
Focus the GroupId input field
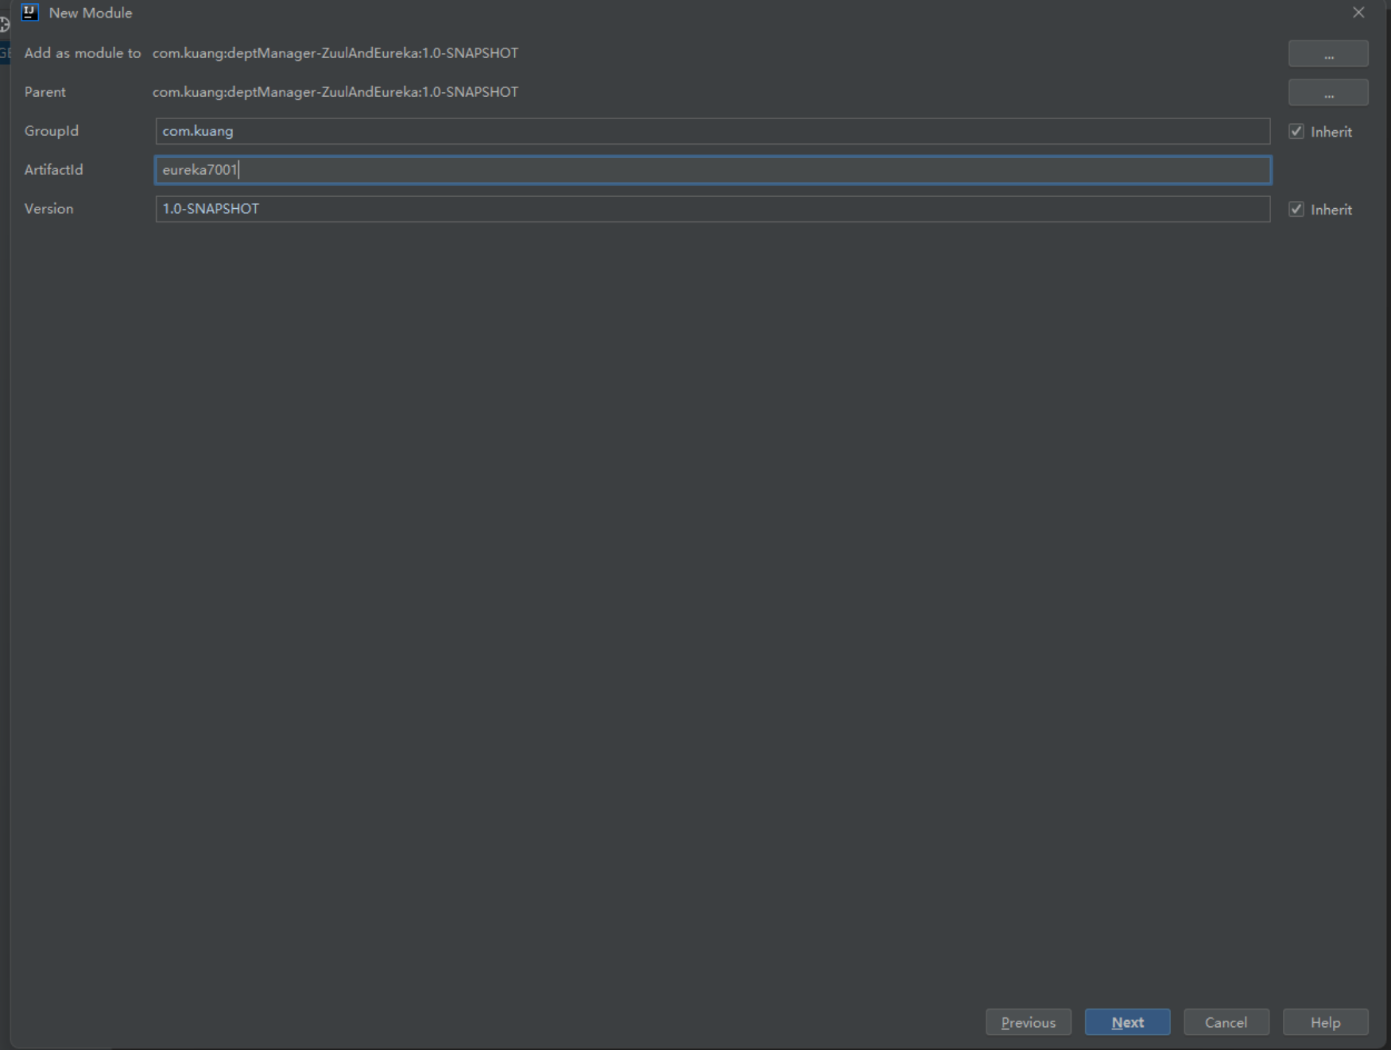point(713,131)
